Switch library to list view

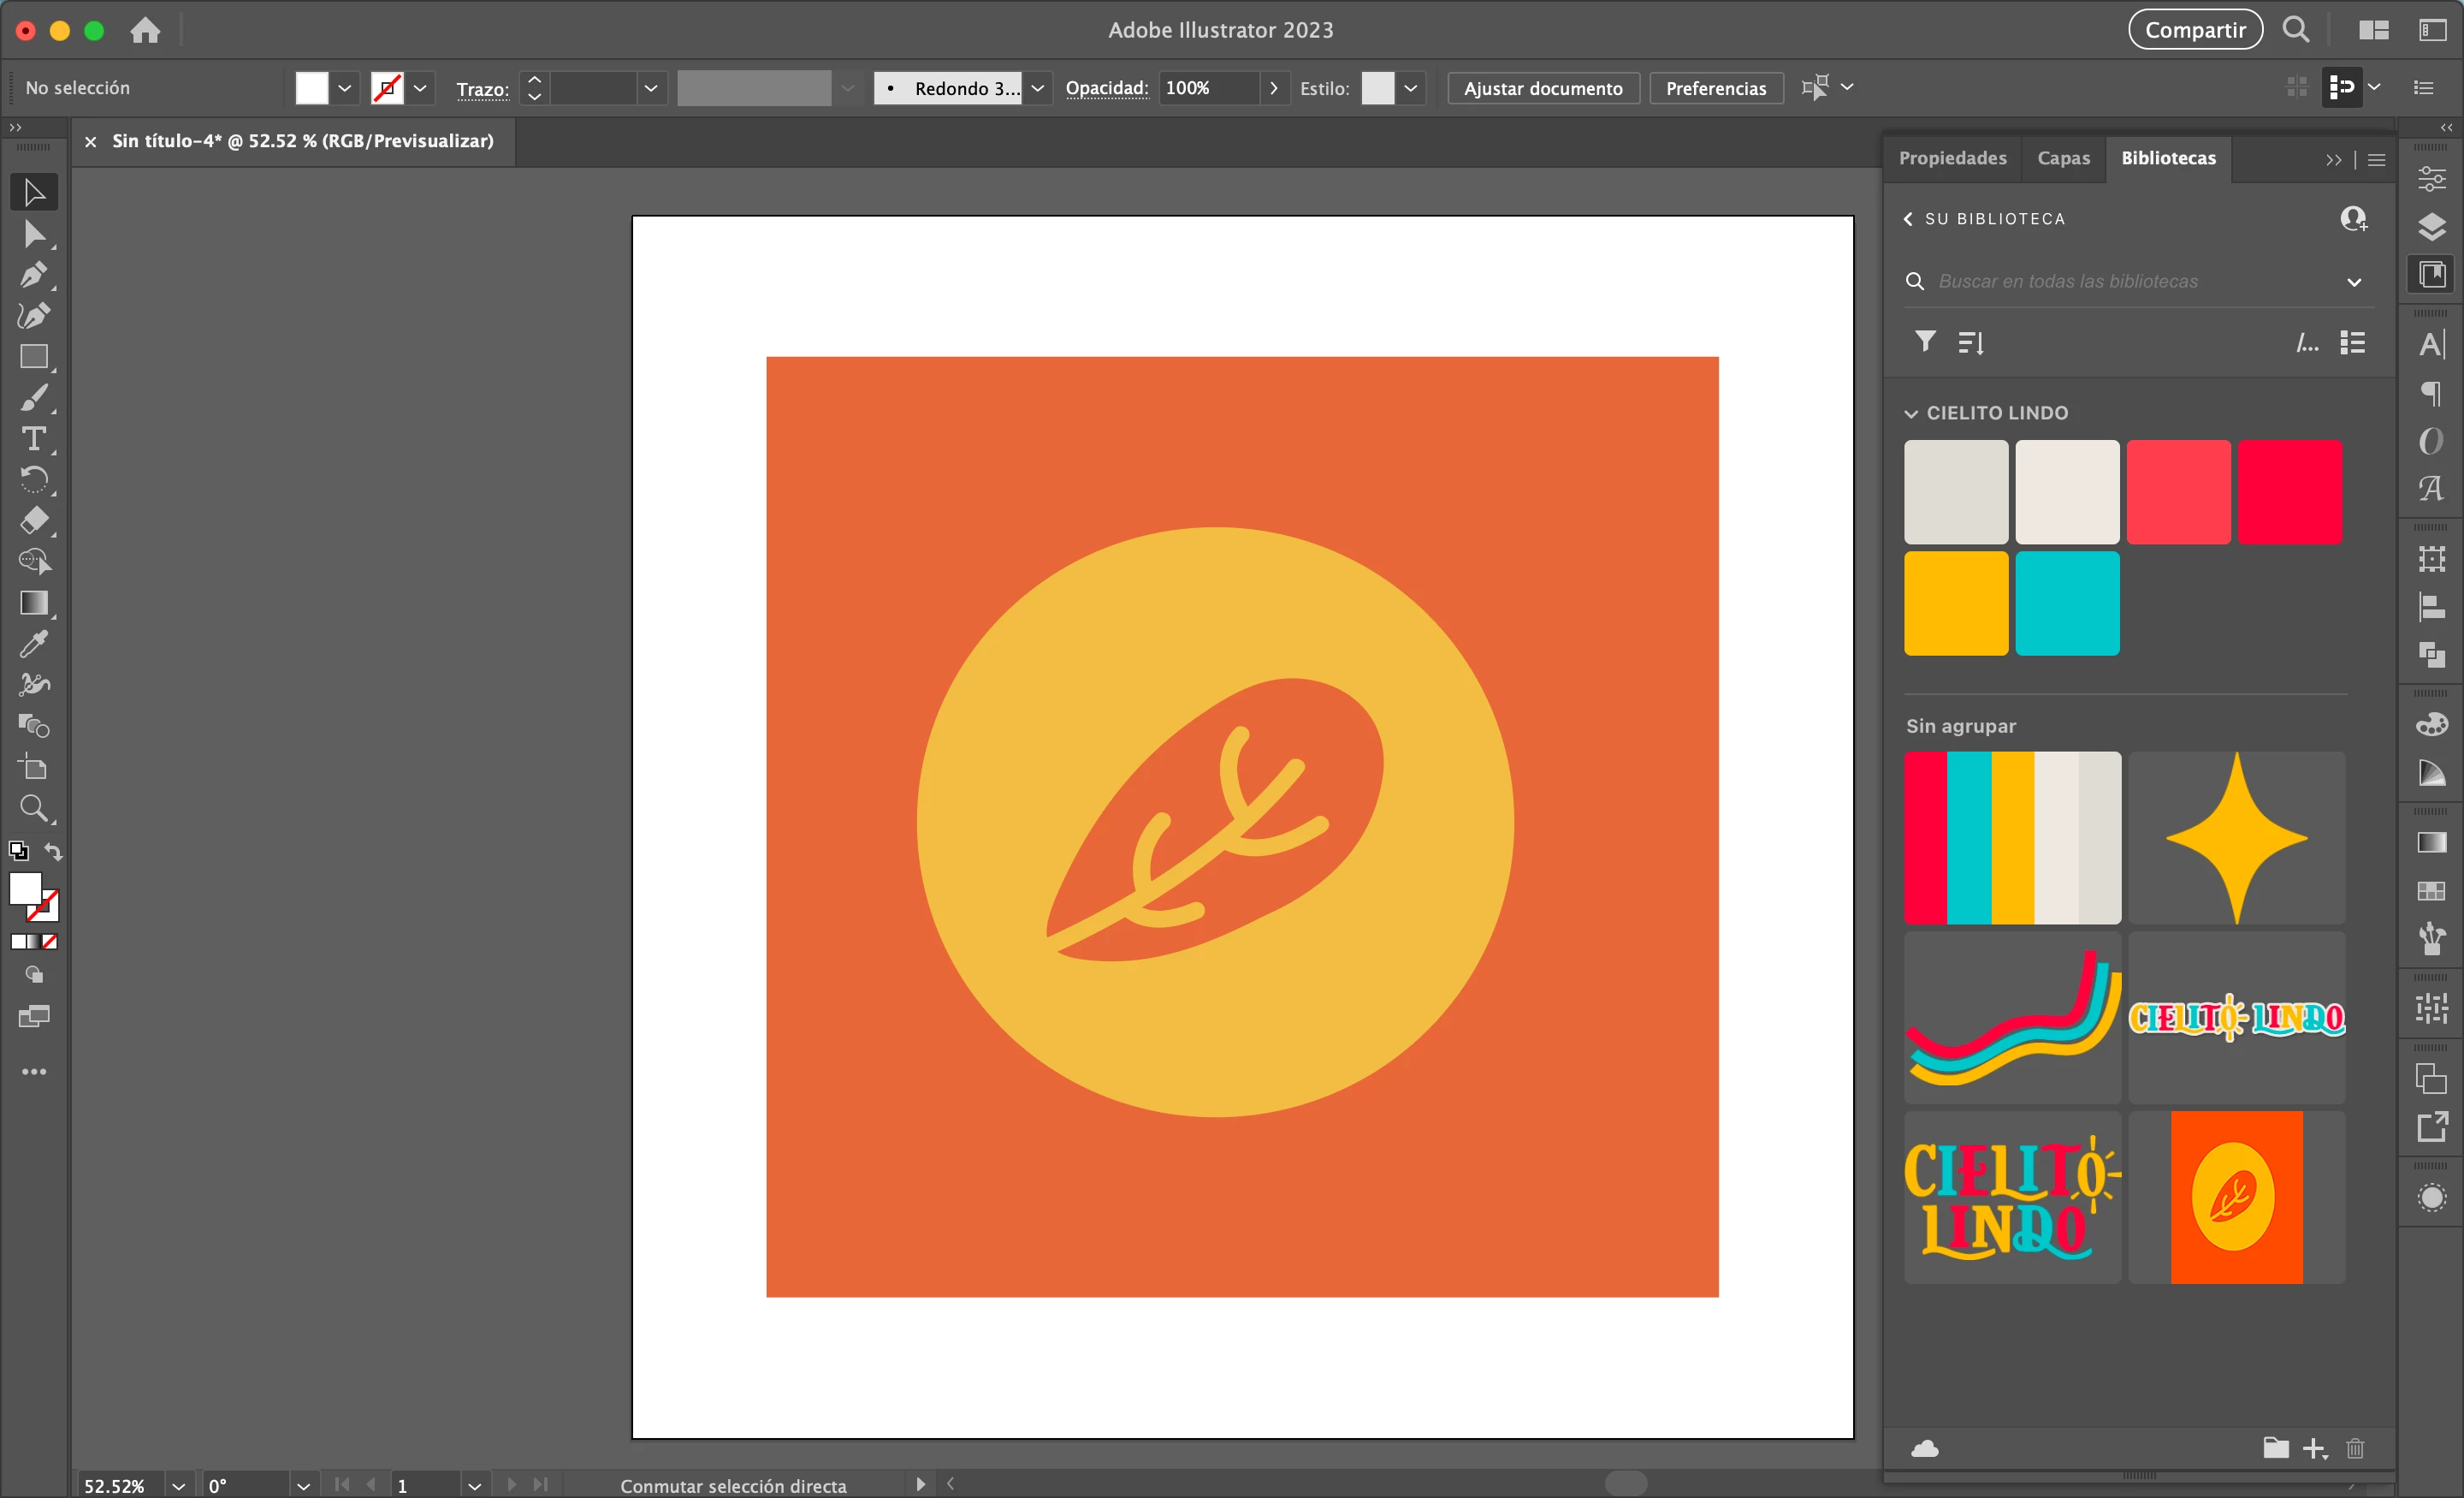pos(2353,343)
